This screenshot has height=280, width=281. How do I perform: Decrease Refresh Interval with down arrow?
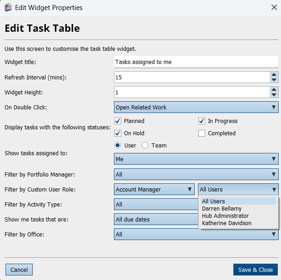click(x=274, y=80)
